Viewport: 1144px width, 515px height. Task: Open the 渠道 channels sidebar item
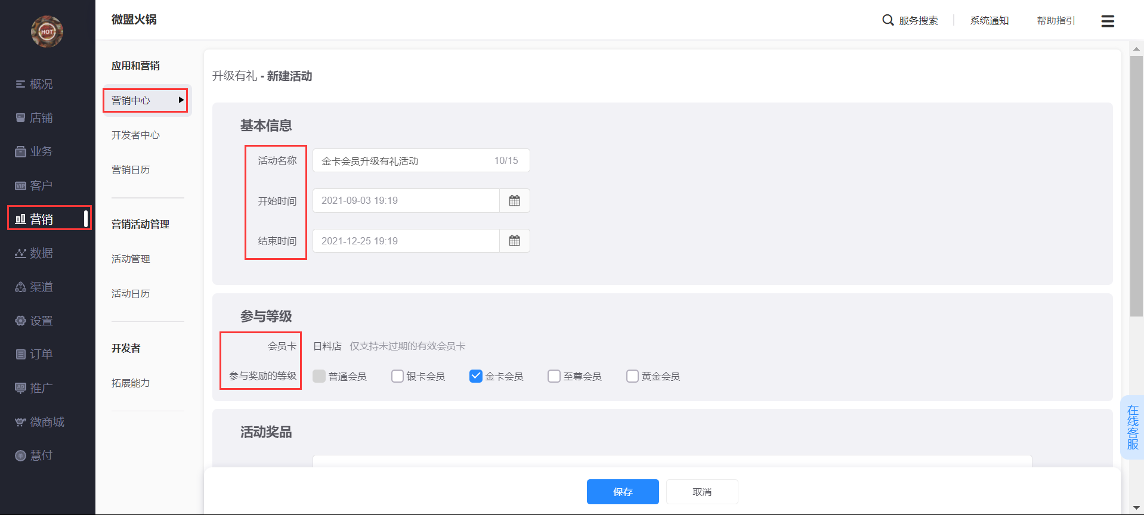(34, 287)
